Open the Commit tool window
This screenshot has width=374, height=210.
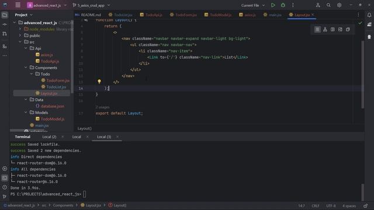pyautogui.click(x=5, y=24)
